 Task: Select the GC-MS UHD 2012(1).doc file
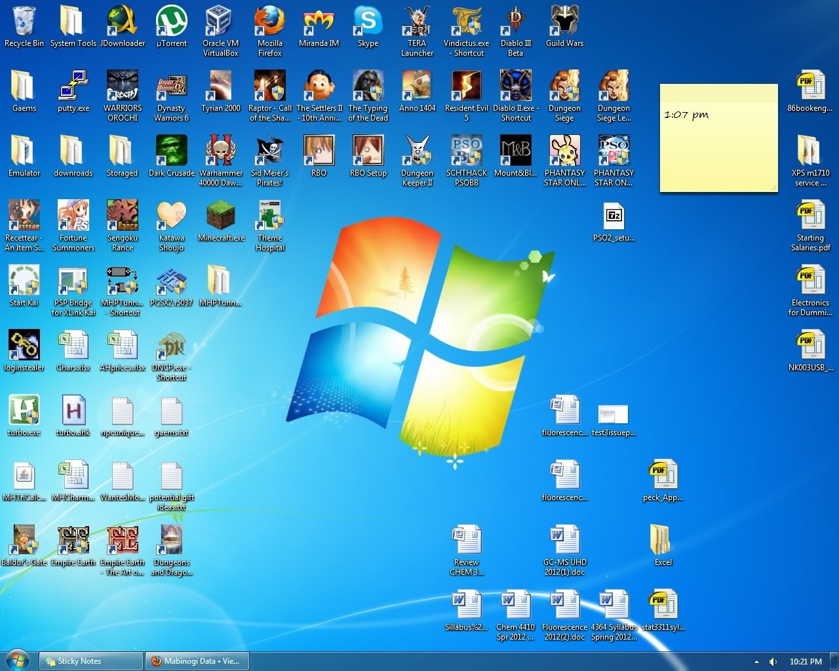pos(565,540)
